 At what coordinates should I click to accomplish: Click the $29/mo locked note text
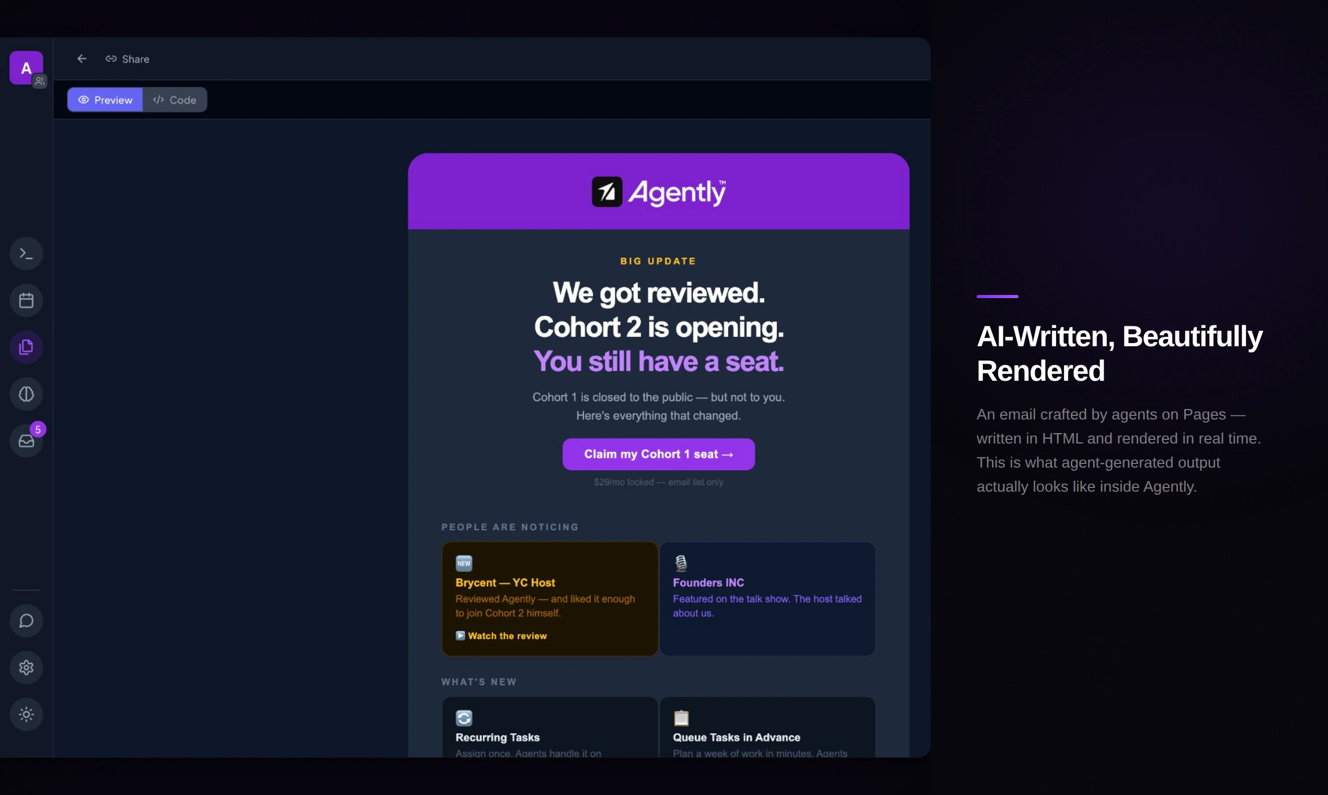point(658,482)
